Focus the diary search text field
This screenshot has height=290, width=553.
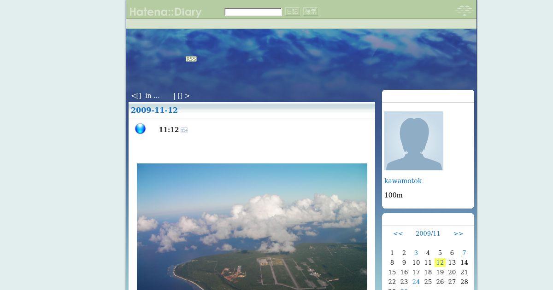tap(253, 12)
